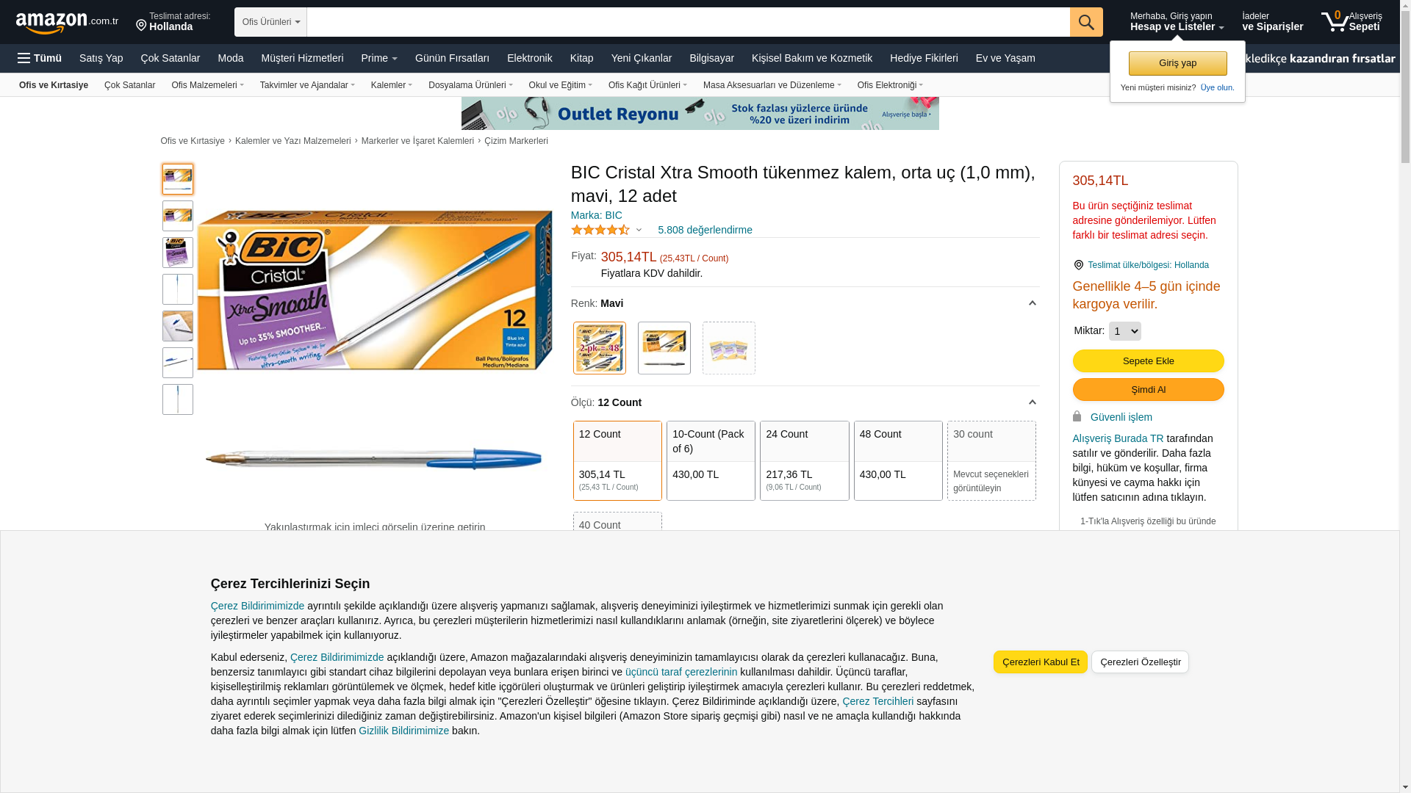This screenshot has width=1411, height=793.
Task: Open the Tümü hamburger menu
Action: pos(40,58)
